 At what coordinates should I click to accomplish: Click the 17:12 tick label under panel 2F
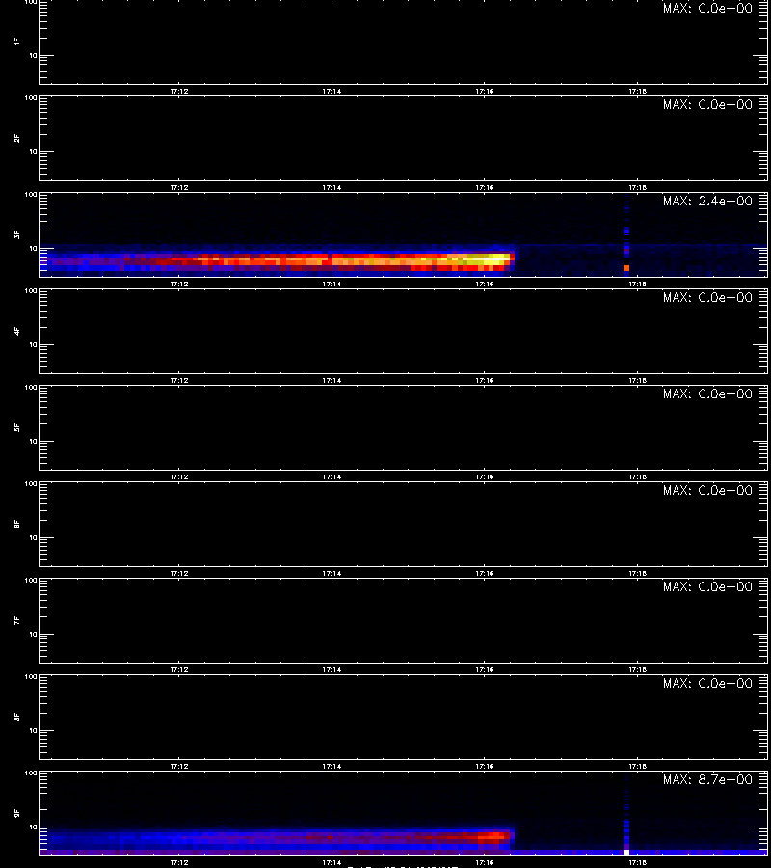(x=178, y=188)
